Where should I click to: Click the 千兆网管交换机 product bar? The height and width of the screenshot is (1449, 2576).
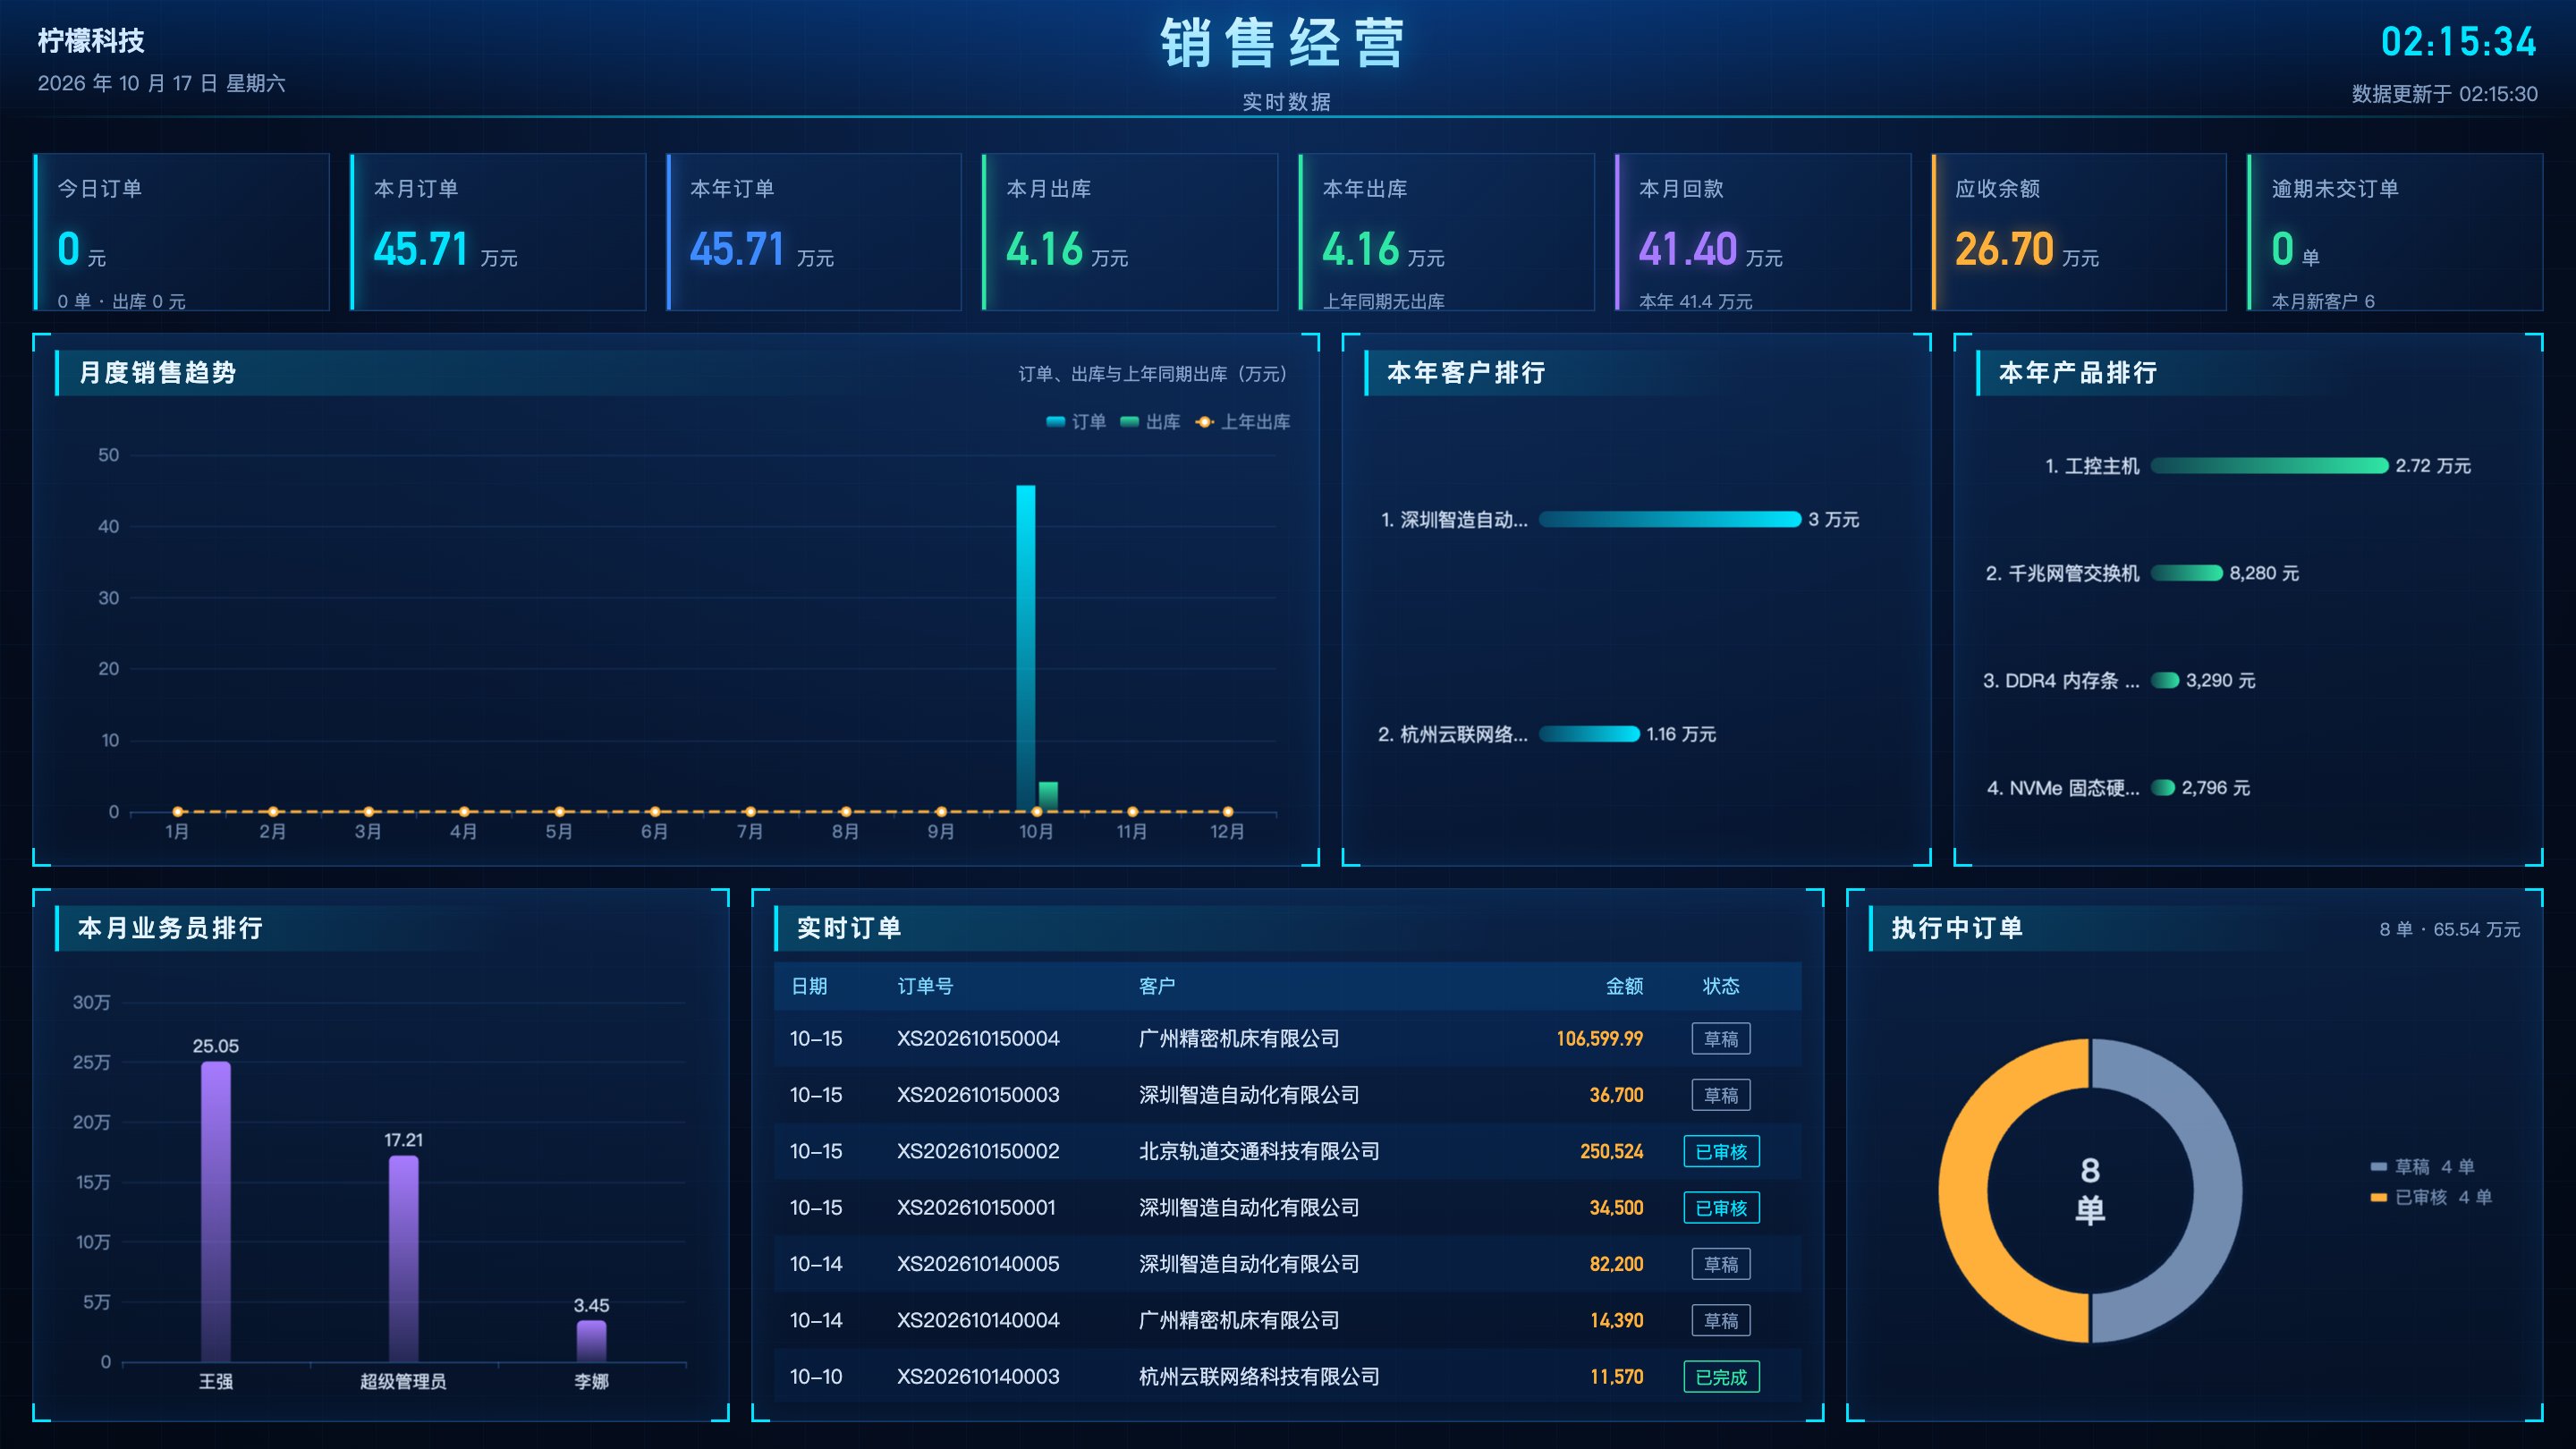point(2187,573)
